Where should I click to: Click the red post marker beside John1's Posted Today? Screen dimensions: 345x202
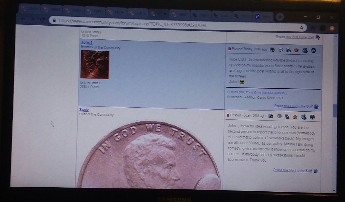pyautogui.click(x=229, y=49)
